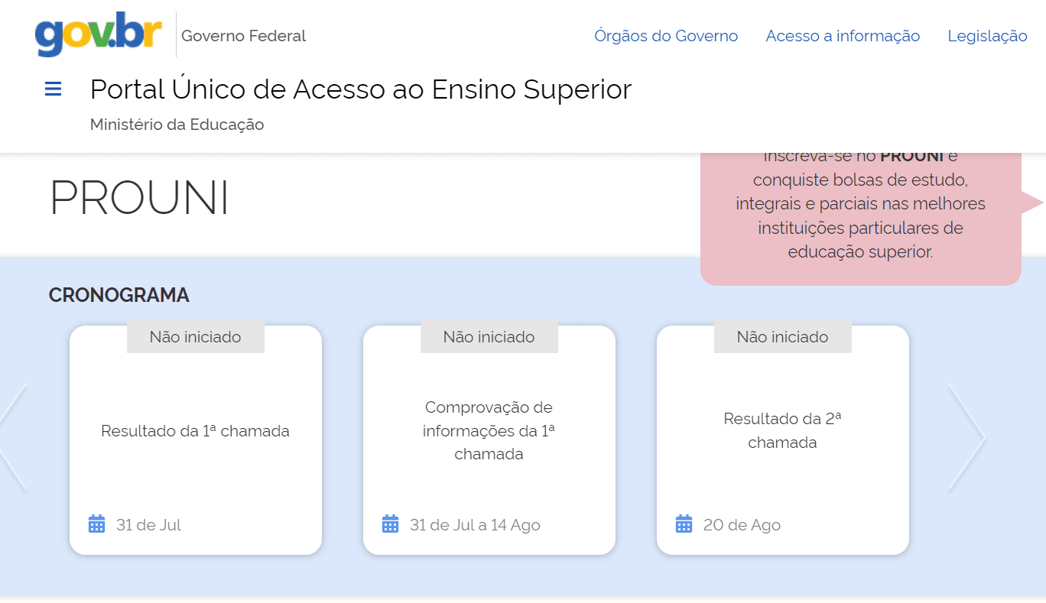Click the PROUNI page heading
This screenshot has height=603, width=1046.
click(139, 198)
